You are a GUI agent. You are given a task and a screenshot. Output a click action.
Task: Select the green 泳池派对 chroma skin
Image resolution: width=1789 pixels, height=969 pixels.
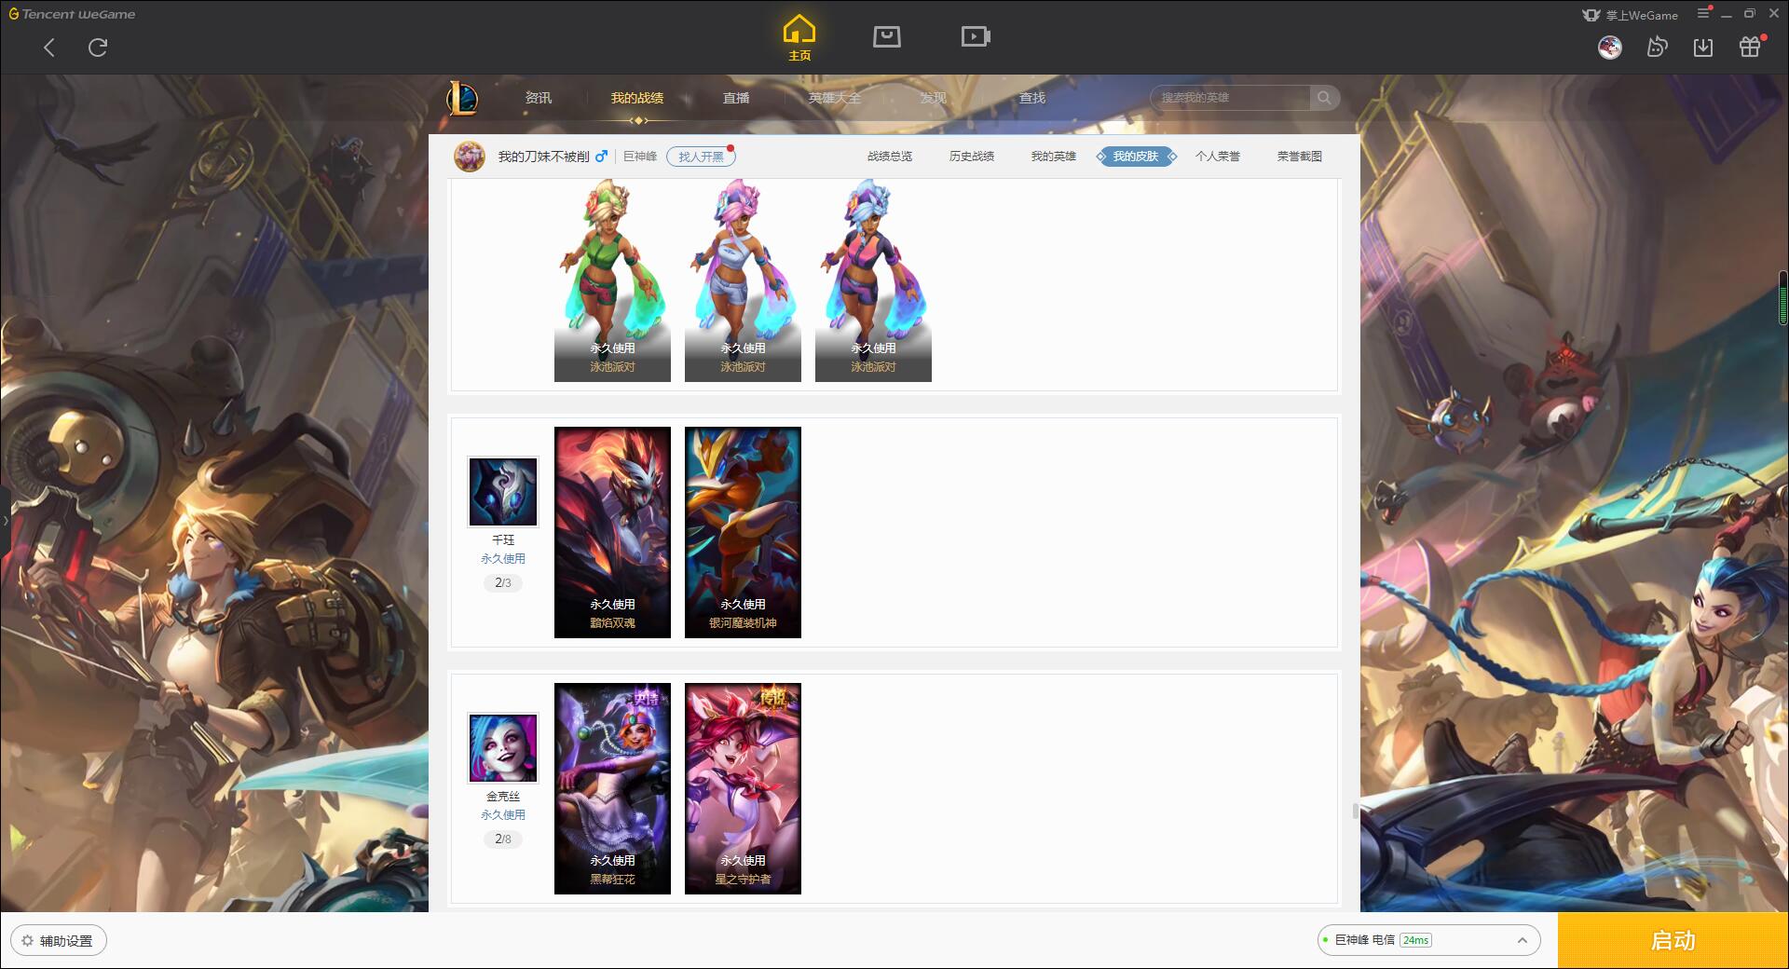612,280
